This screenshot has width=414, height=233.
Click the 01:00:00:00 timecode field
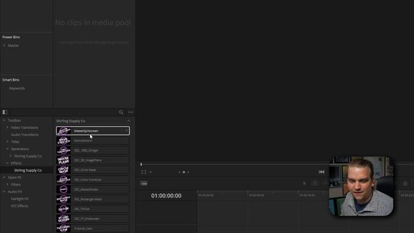point(166,195)
